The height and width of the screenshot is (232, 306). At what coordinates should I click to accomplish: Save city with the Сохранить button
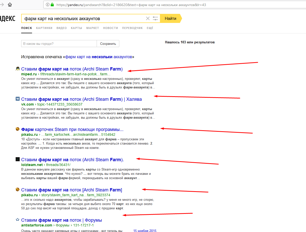pos(108,44)
